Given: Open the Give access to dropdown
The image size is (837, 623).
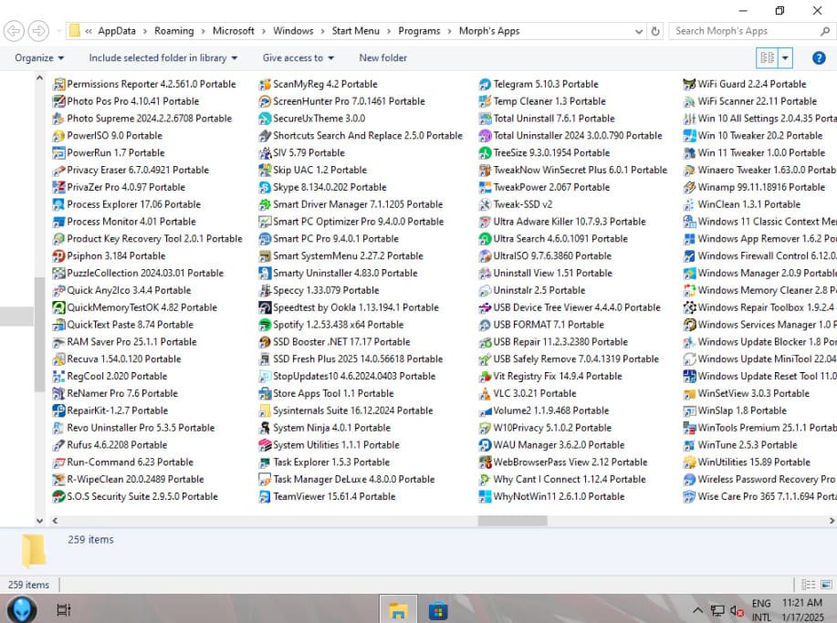Looking at the screenshot, I should coord(298,58).
